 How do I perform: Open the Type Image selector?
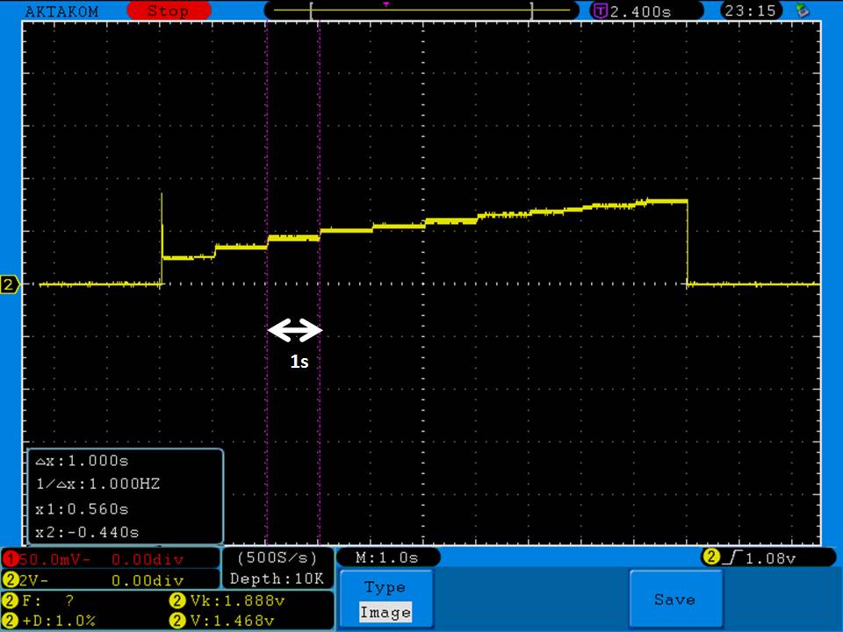tap(385, 600)
